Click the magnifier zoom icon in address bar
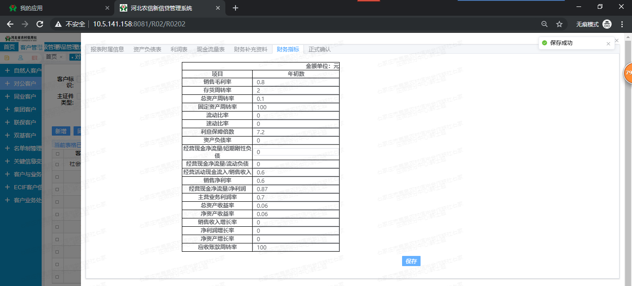The height and width of the screenshot is (286, 632). pos(545,24)
